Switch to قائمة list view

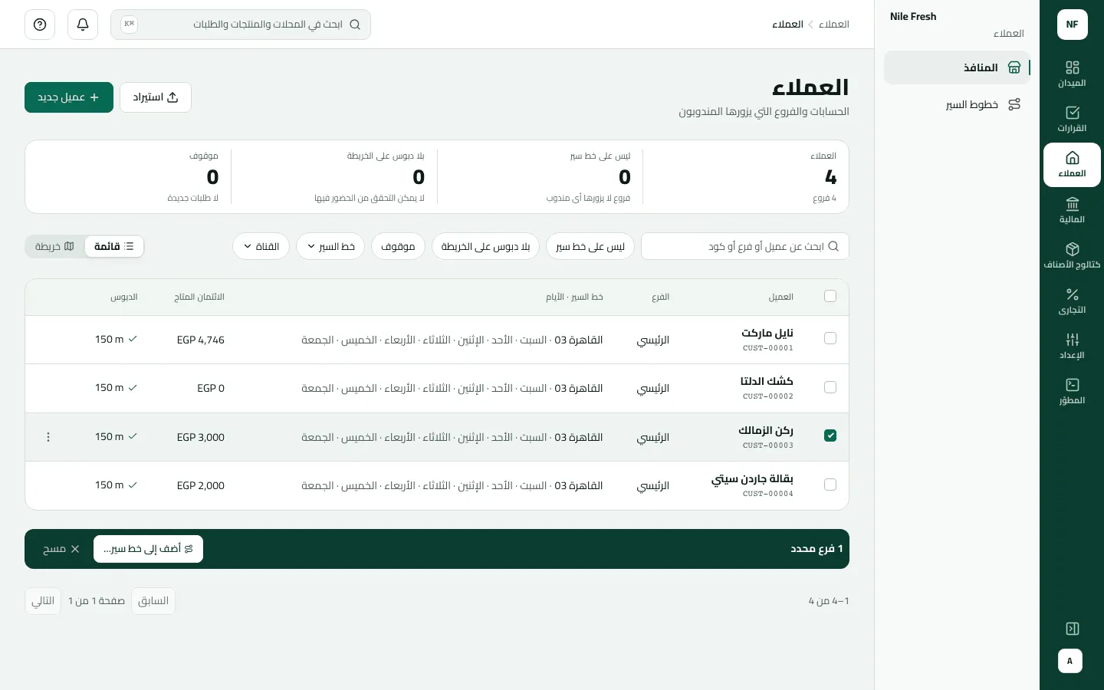pyautogui.click(x=114, y=246)
